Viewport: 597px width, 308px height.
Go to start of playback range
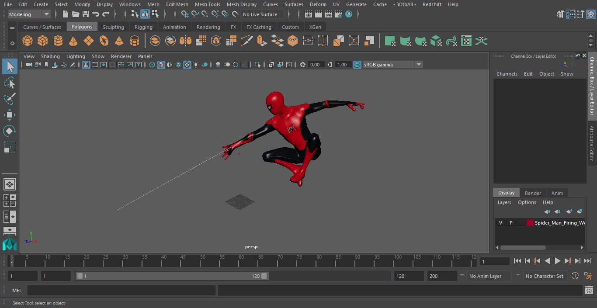[x=517, y=261]
